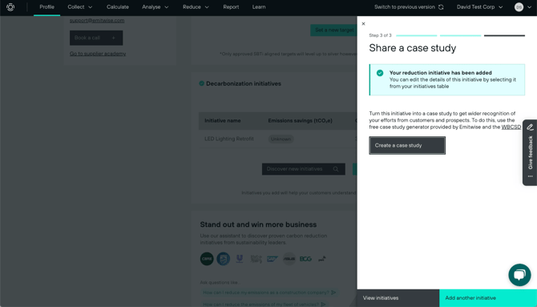This screenshot has width=537, height=307.
Task: Click Set a new target button
Action: pyautogui.click(x=334, y=30)
